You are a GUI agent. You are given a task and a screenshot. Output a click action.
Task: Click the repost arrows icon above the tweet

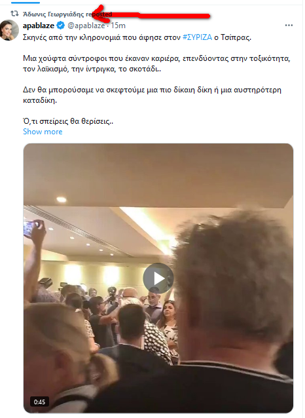(14, 13)
